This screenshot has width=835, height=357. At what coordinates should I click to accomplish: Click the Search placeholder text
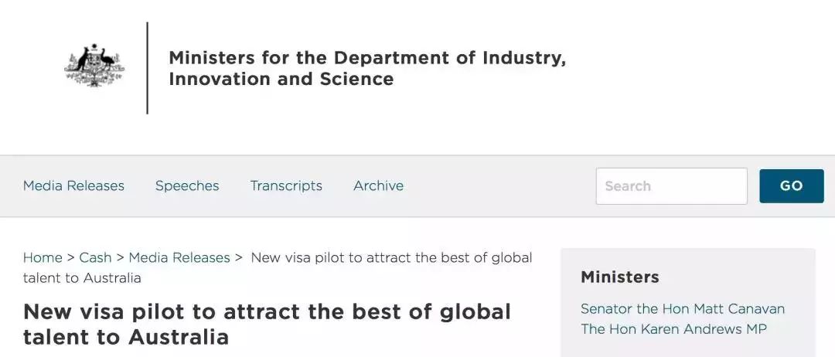628,186
